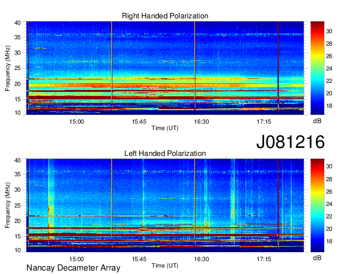
Task: Click the 22 dB value on top colorbar
Action: [329, 81]
